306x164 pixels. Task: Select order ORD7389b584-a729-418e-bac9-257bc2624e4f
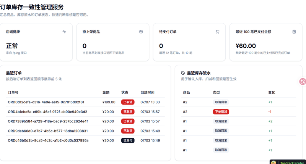tap(48, 121)
